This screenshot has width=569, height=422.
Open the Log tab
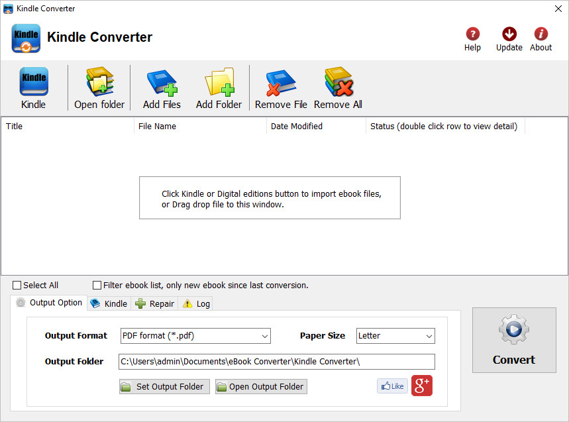click(x=196, y=303)
